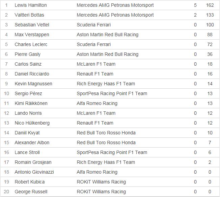
Task: Open Daniil Kvyat's entry
Action: point(27,133)
